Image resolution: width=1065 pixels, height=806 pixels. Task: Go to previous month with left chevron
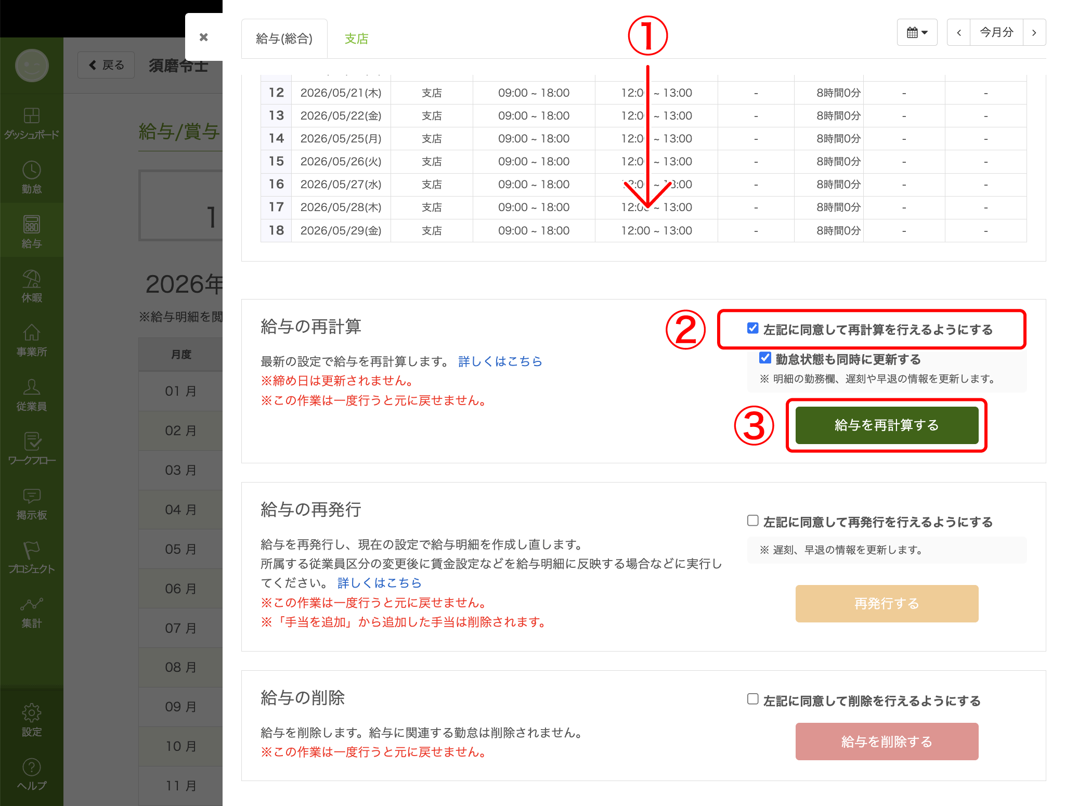(x=958, y=32)
